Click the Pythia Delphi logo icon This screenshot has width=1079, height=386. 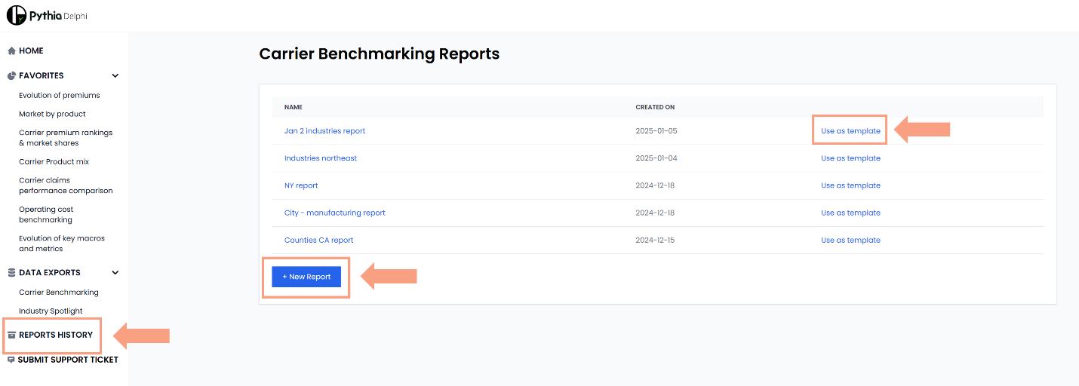(x=17, y=15)
